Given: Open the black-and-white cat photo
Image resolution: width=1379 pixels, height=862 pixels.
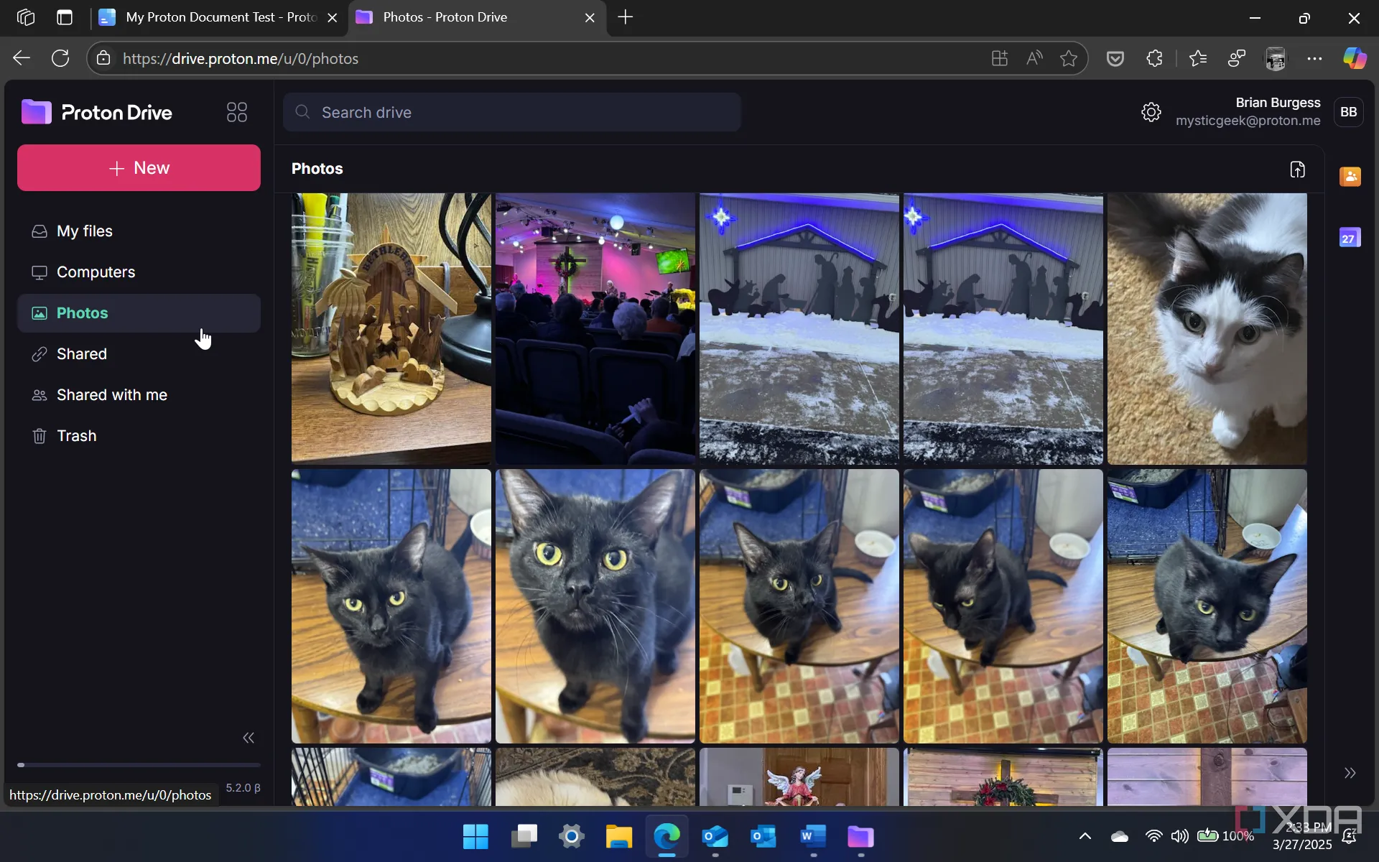Looking at the screenshot, I should coord(1207,328).
